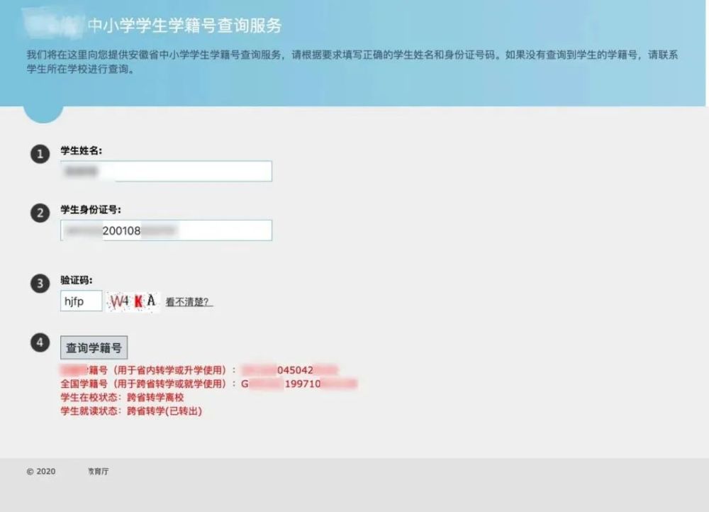This screenshot has height=512, width=709.
Task: Click the 学生姓名 field label
Action: pos(82,150)
